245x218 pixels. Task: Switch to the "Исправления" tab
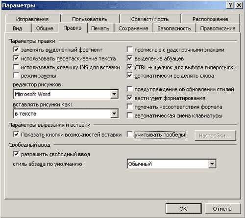pos(32,19)
